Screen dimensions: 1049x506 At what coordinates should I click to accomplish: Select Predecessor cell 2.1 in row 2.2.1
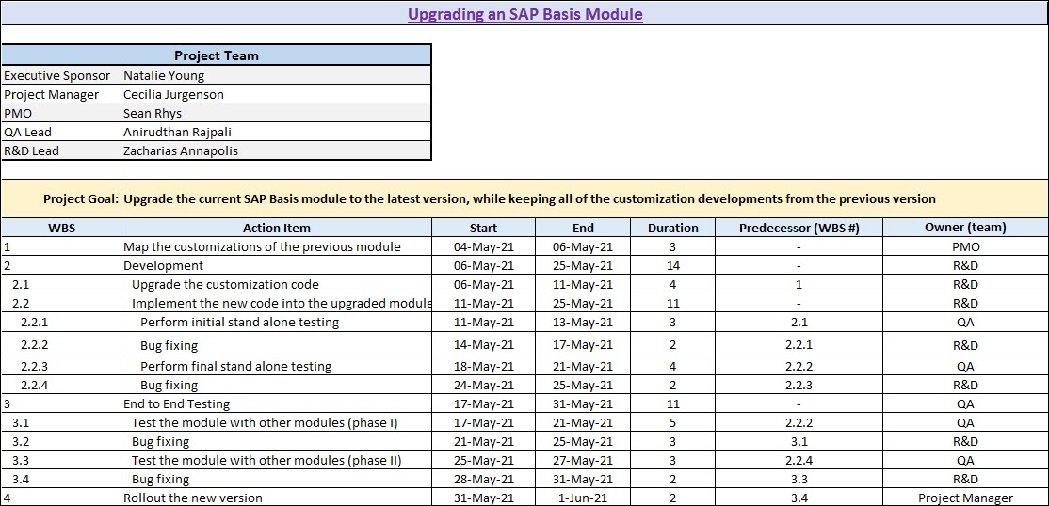(x=799, y=323)
